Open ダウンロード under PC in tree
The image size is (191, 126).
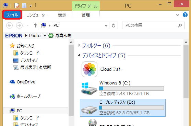29,118
